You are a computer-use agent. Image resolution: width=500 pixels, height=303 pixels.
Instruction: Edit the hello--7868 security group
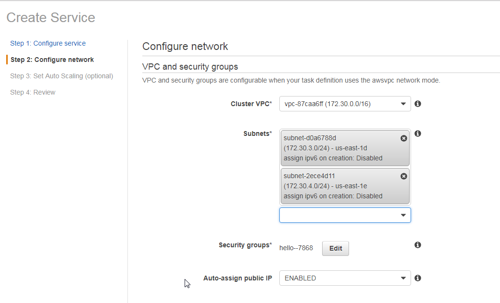pyautogui.click(x=336, y=249)
